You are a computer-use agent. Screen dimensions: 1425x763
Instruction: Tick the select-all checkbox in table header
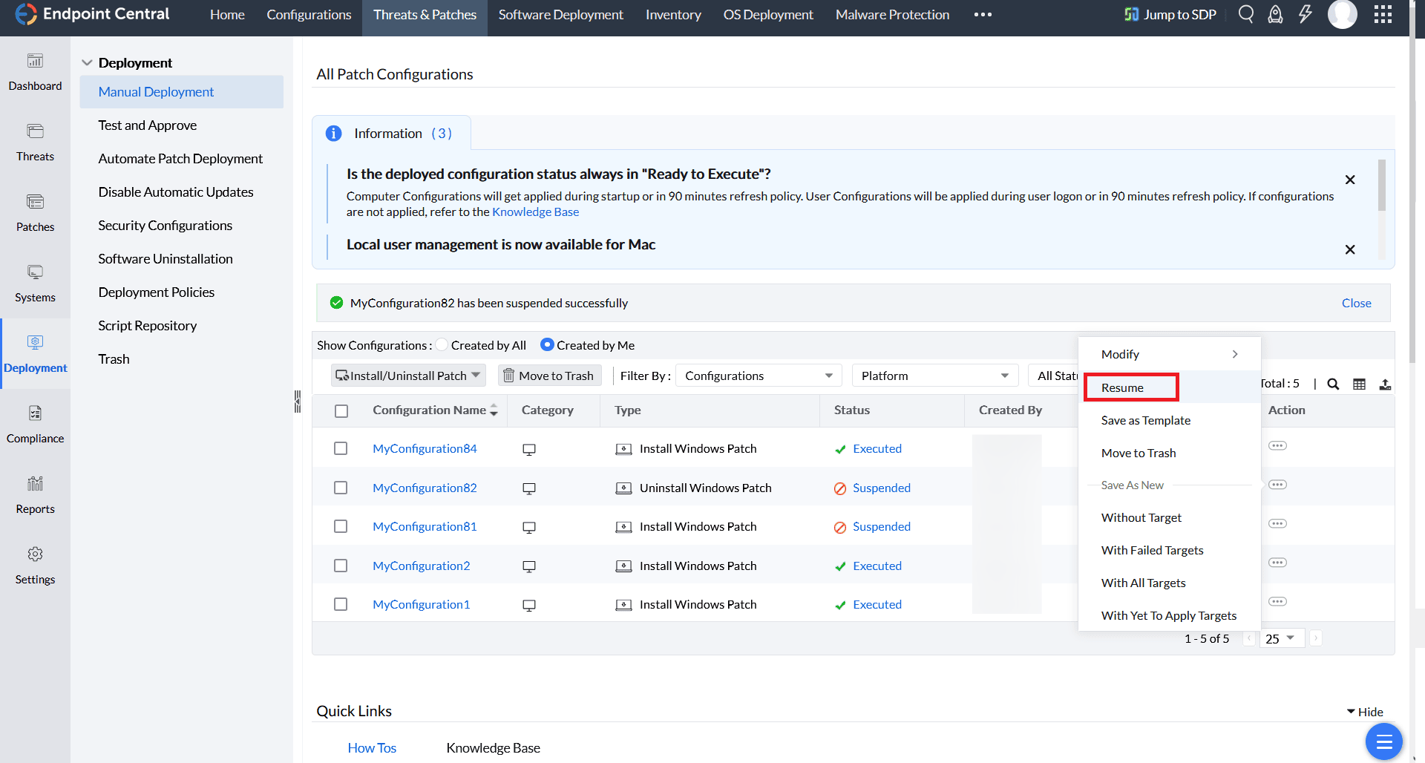coord(341,410)
